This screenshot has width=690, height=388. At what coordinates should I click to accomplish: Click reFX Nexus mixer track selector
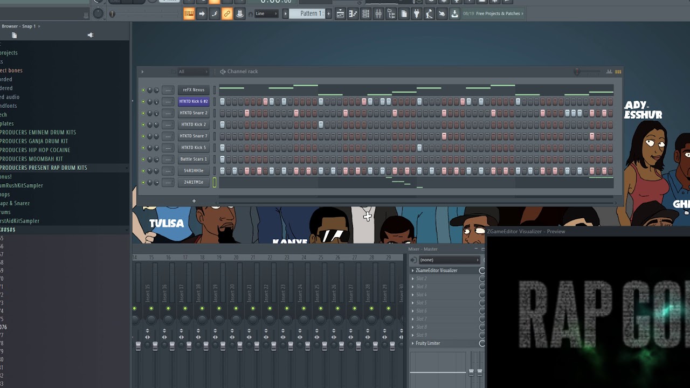point(168,90)
